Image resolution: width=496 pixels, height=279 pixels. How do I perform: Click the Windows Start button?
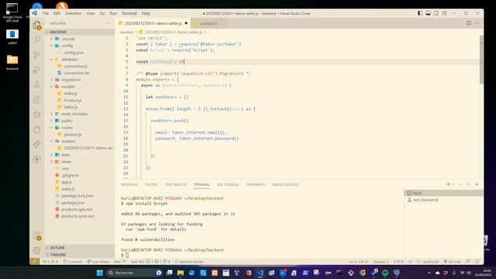click(100, 273)
